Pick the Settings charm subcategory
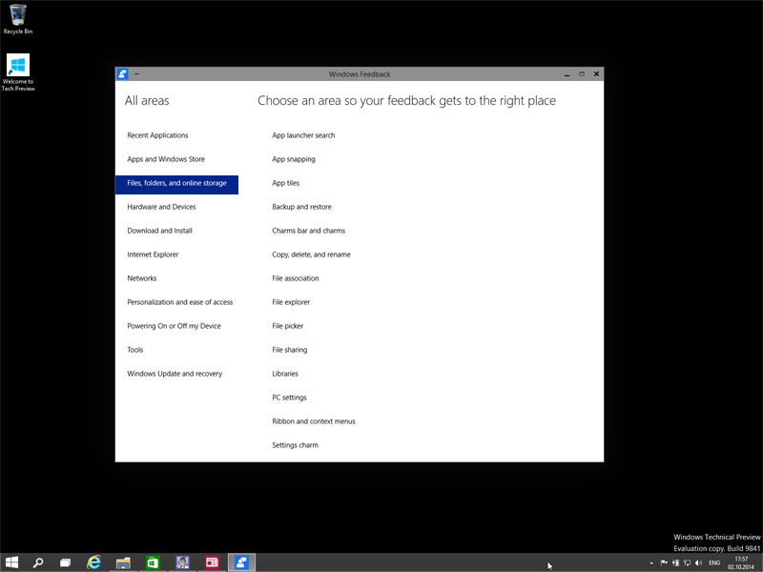Viewport: 763px width, 572px height. (295, 445)
